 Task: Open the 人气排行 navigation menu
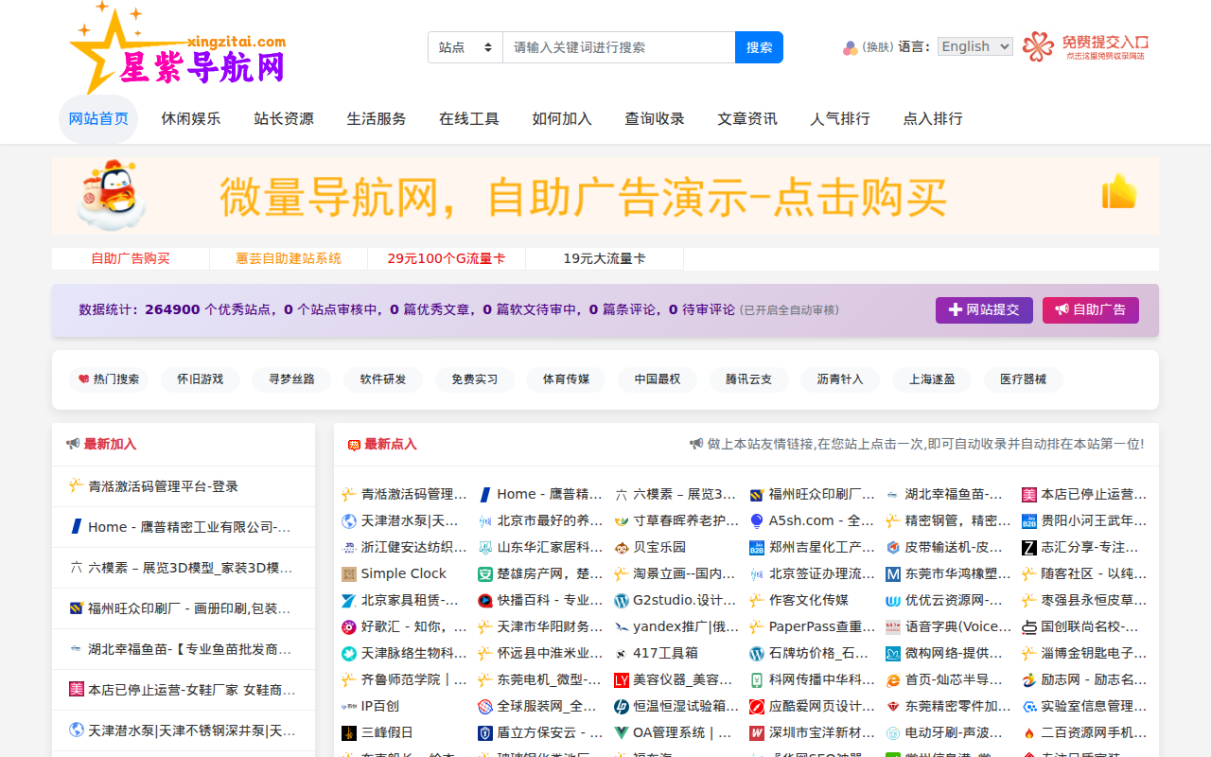click(839, 118)
